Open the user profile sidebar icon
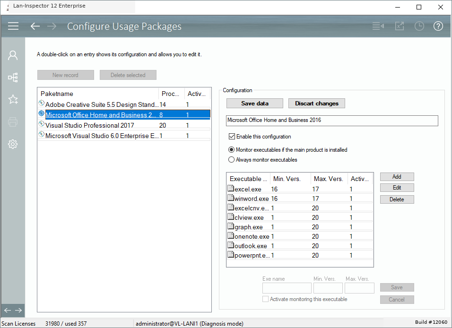The height and width of the screenshot is (328, 452). (x=13, y=55)
